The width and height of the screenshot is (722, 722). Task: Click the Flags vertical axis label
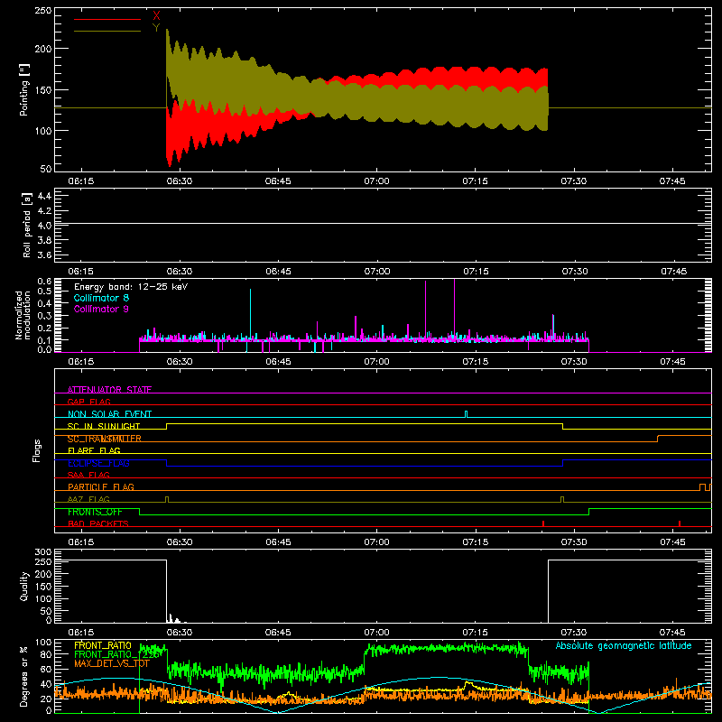(36, 450)
